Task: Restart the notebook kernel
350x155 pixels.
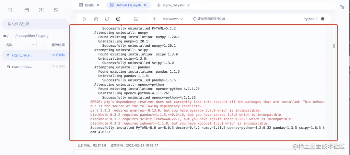Action: point(107,19)
